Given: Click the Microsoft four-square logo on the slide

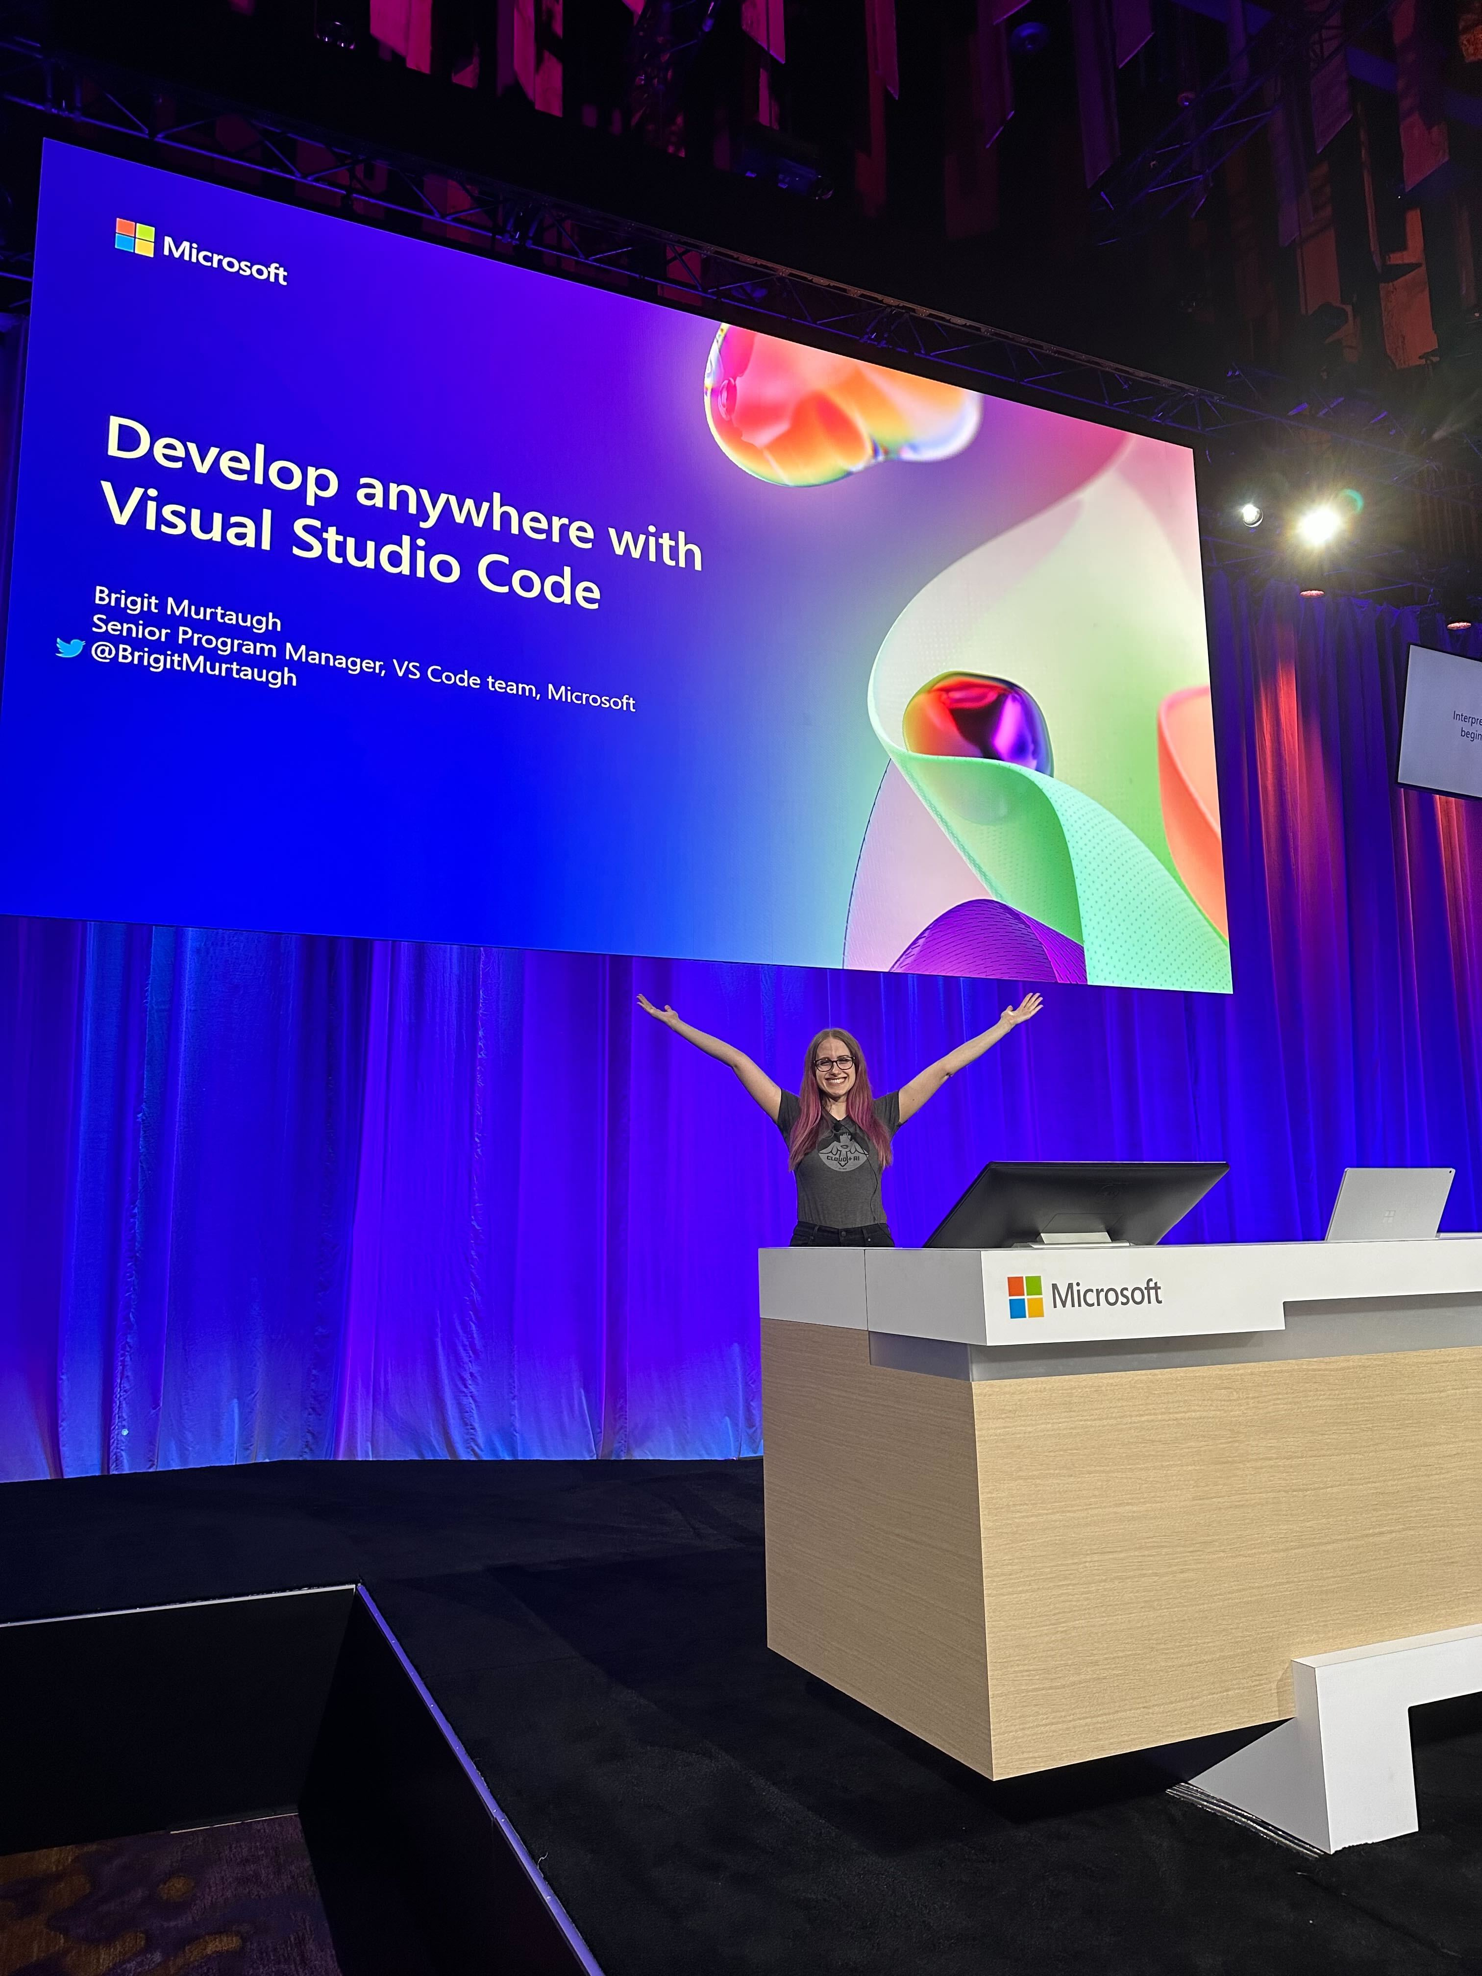Looking at the screenshot, I should click(135, 238).
